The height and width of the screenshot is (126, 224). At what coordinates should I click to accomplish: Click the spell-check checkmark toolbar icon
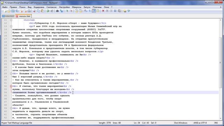click(129, 11)
